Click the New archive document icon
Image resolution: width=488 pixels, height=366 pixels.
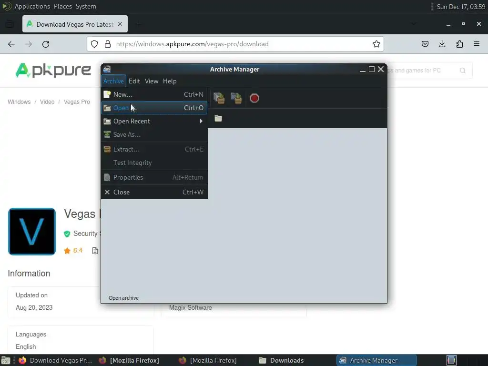tap(107, 94)
